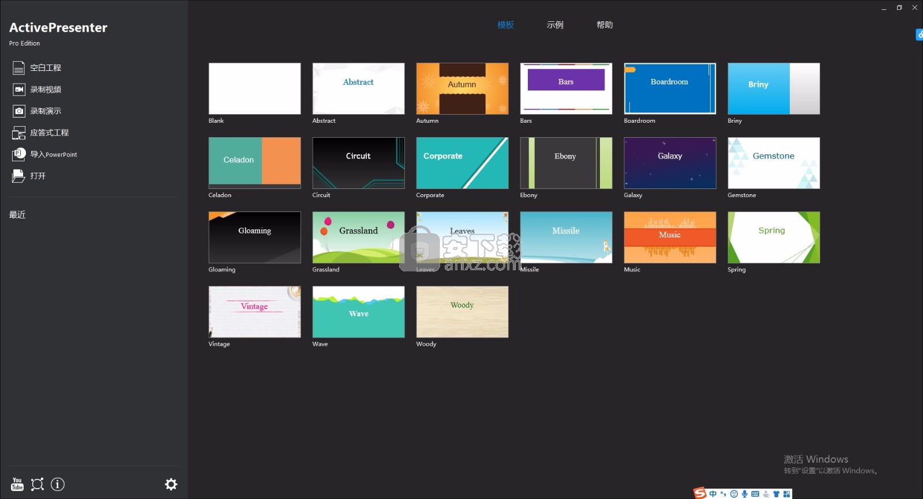Click the 'Gemstone' caption text
The image size is (923, 499).
[742, 195]
